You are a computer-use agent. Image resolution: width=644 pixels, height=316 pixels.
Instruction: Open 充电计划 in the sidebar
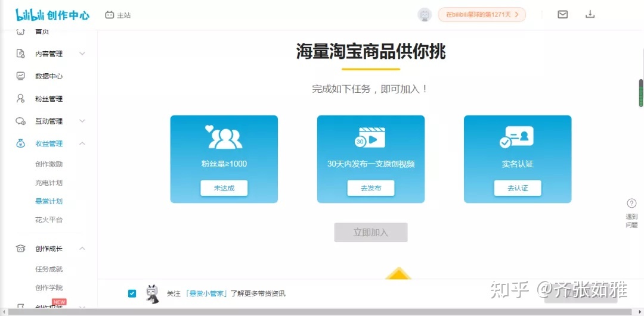click(49, 183)
